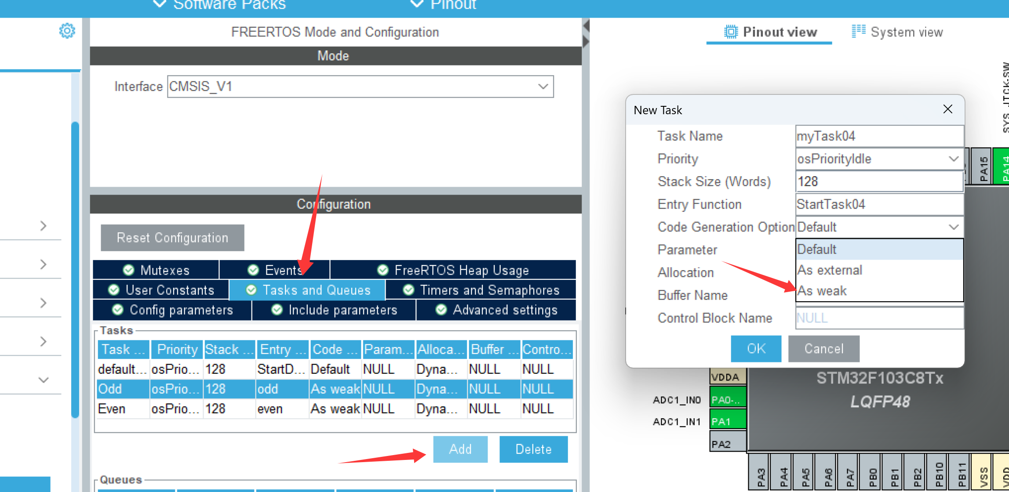Screen dimensions: 1009x492
Task: Select 'As weak' code generation option
Action: pyautogui.click(x=822, y=291)
